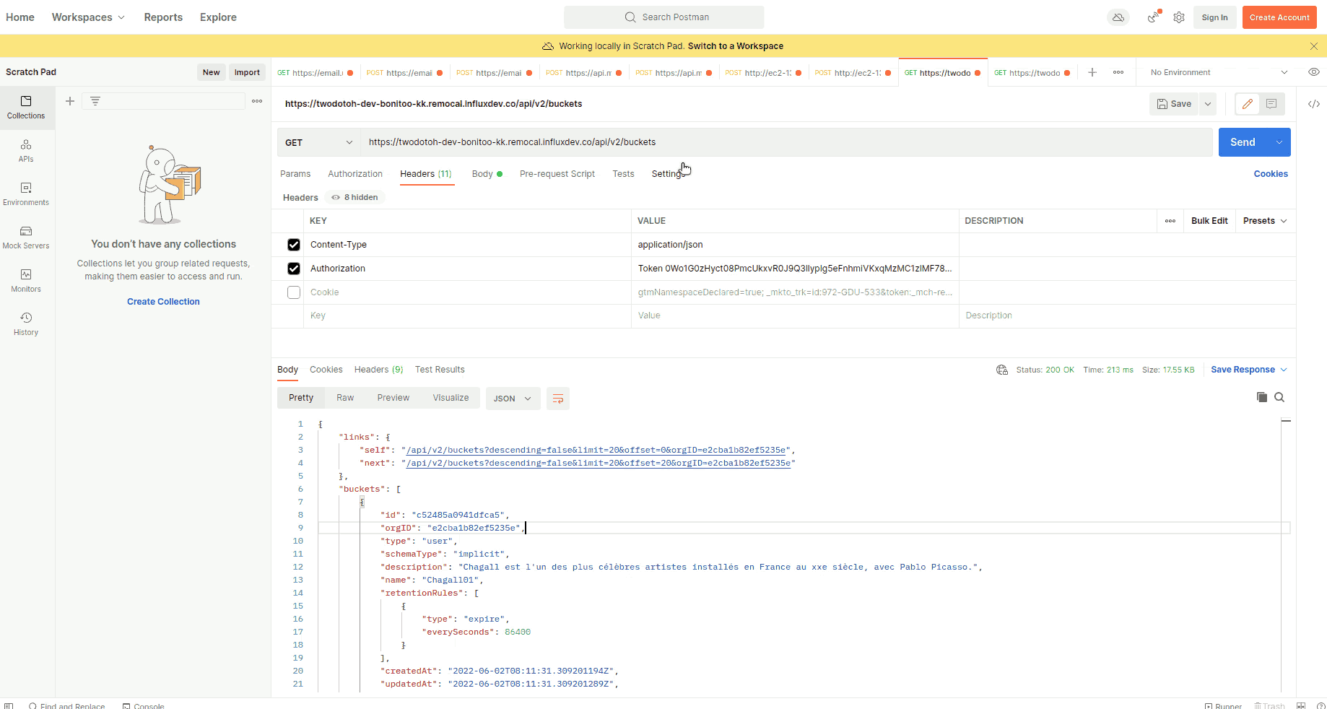The width and height of the screenshot is (1327, 709).
Task: Click the create new collection plus icon
Action: (70, 101)
